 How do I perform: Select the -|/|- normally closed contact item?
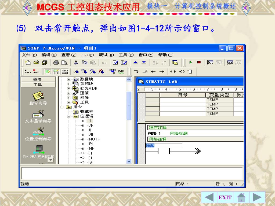tap(90, 126)
